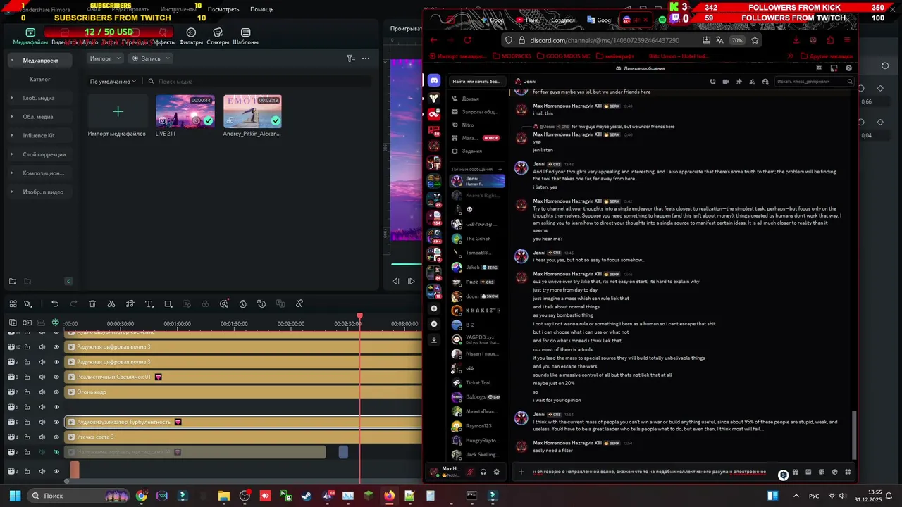Click the Delete trash icon in the timeline toolbar
The width and height of the screenshot is (902, 507).
[92, 303]
